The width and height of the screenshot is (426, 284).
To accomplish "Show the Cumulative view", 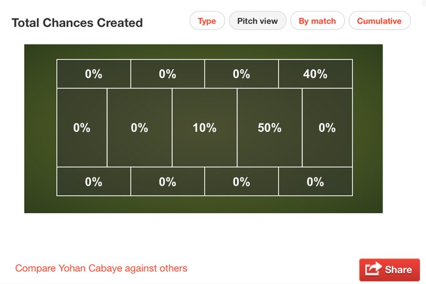I will 379,21.
